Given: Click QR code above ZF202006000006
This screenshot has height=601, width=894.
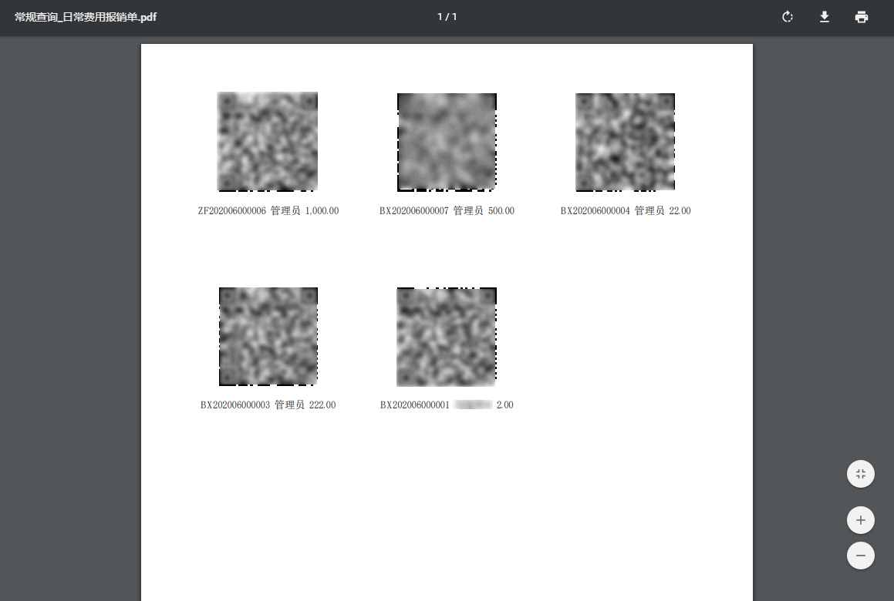Looking at the screenshot, I should coord(268,141).
